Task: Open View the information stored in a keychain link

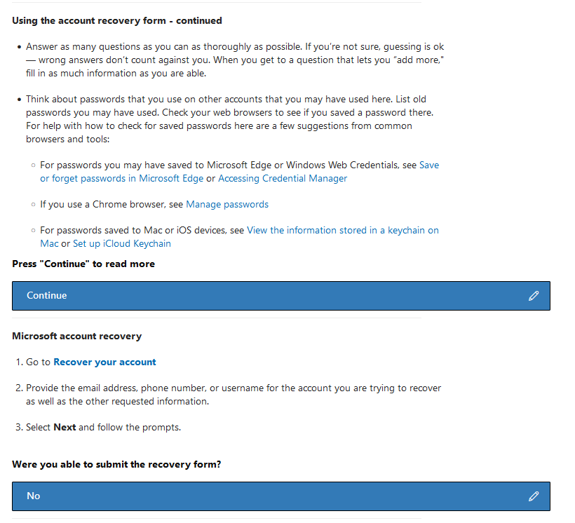Action: 343,231
